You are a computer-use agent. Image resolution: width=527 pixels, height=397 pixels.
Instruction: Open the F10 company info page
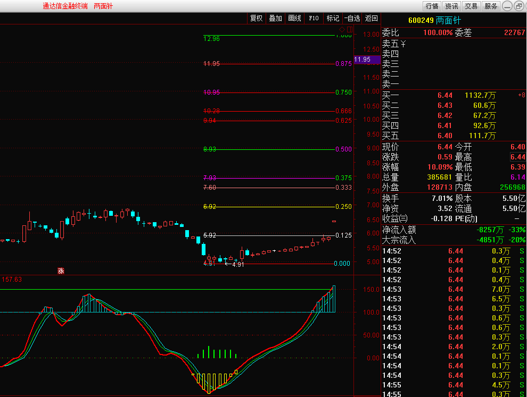(x=314, y=18)
